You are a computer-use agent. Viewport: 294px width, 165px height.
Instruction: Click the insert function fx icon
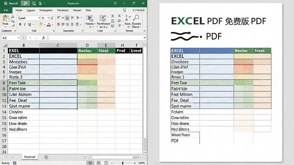44,38
